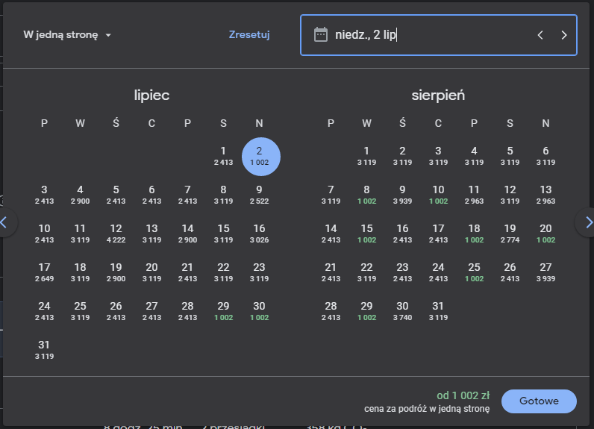
Task: Select July 19 priced 2 900
Action: tap(116, 272)
